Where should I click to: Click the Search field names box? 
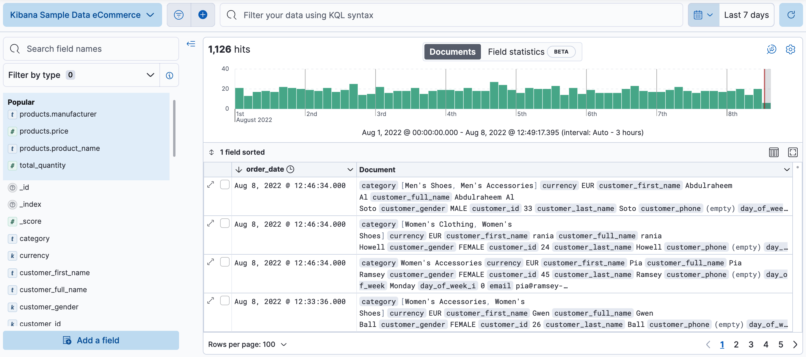coord(91,49)
